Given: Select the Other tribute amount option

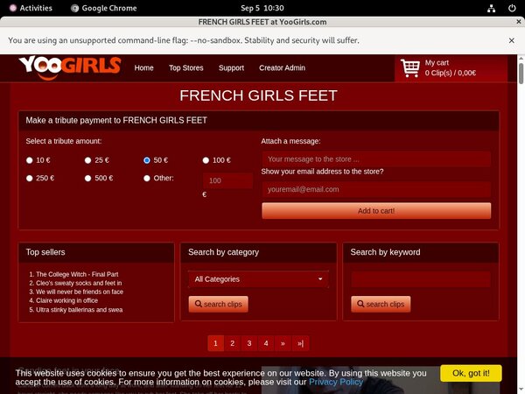Looking at the screenshot, I should click(x=147, y=179).
